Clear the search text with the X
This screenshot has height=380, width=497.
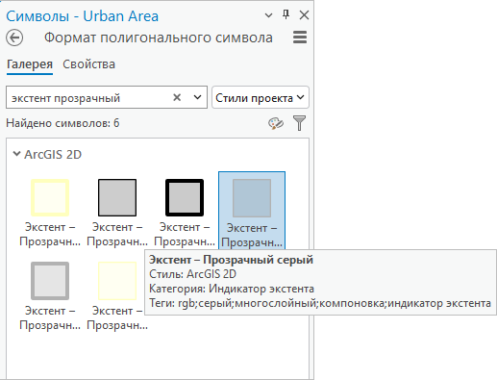177,97
